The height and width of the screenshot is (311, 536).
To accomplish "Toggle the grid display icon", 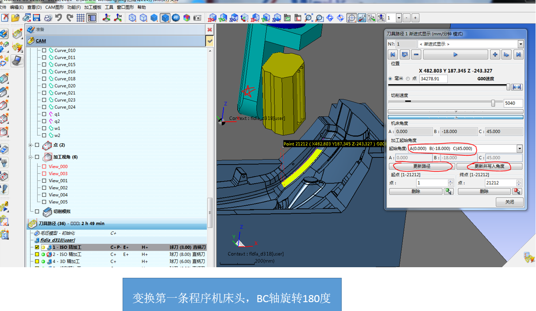I will [81, 18].
